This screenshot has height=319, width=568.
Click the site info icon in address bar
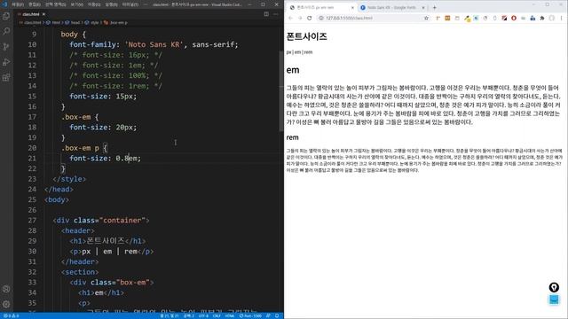point(321,18)
